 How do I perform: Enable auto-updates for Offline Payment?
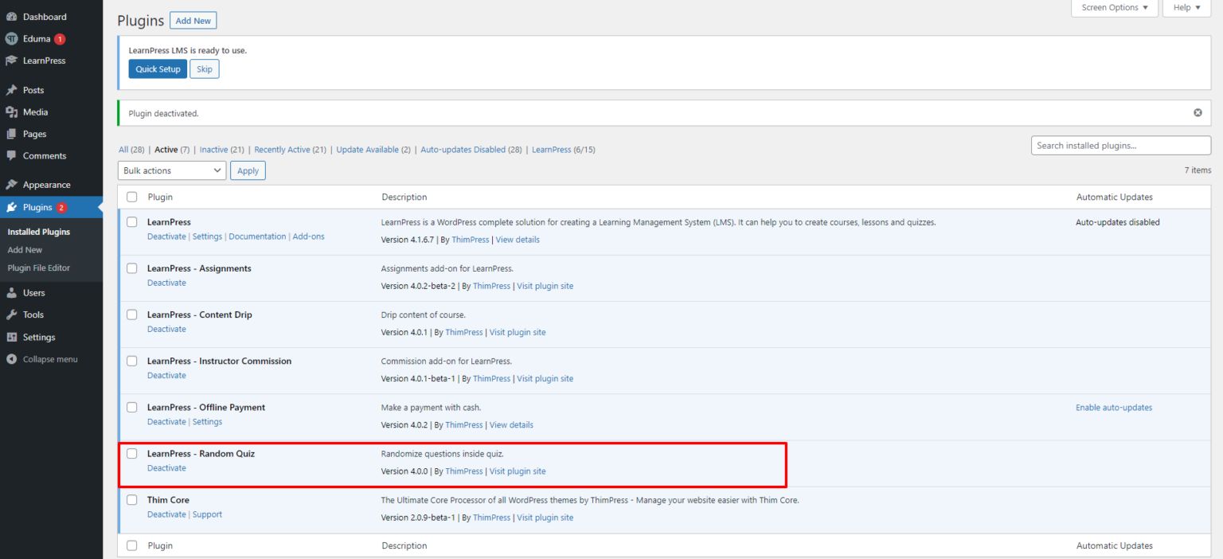pyautogui.click(x=1114, y=408)
